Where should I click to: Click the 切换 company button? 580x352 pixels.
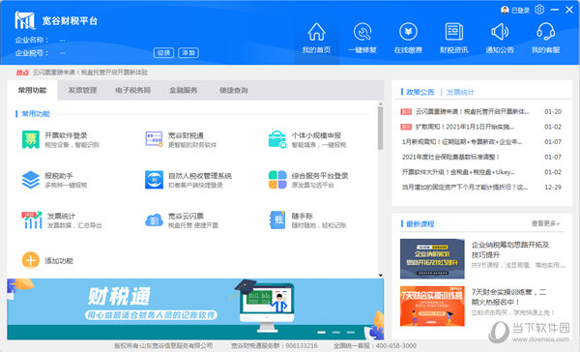pyautogui.click(x=163, y=53)
